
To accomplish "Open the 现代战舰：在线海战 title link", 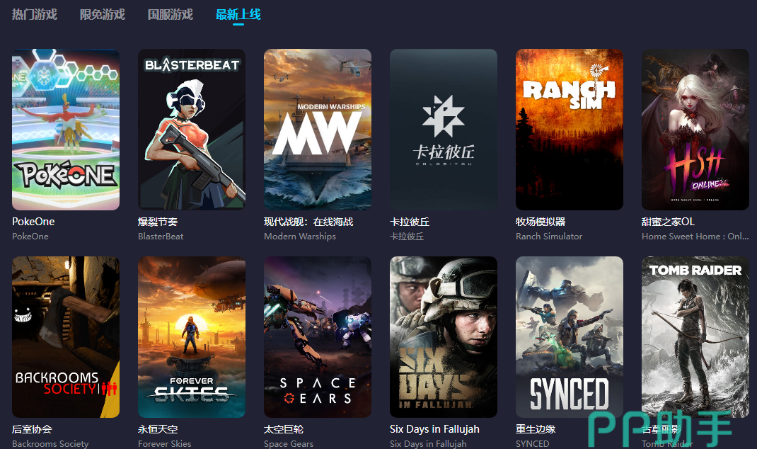I will click(308, 222).
